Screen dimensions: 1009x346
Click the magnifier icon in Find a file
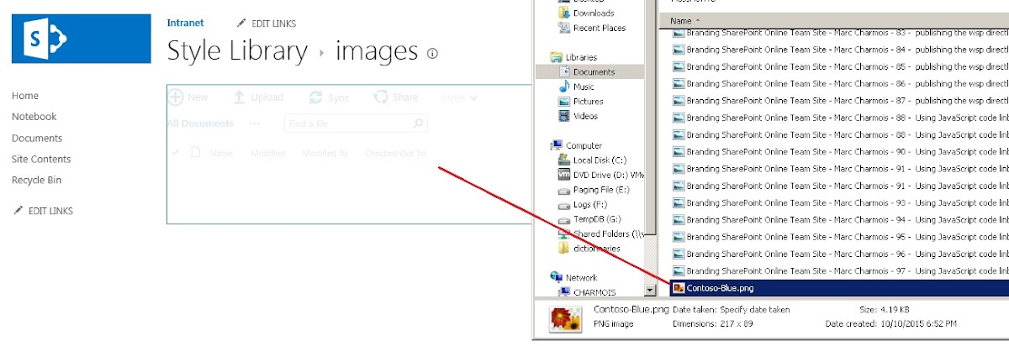418,123
